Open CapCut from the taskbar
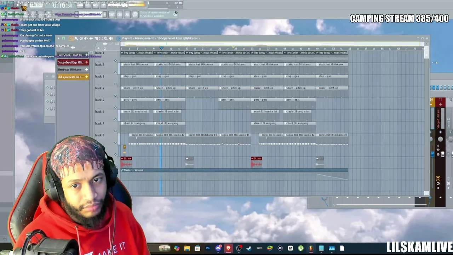 [x=291, y=248]
